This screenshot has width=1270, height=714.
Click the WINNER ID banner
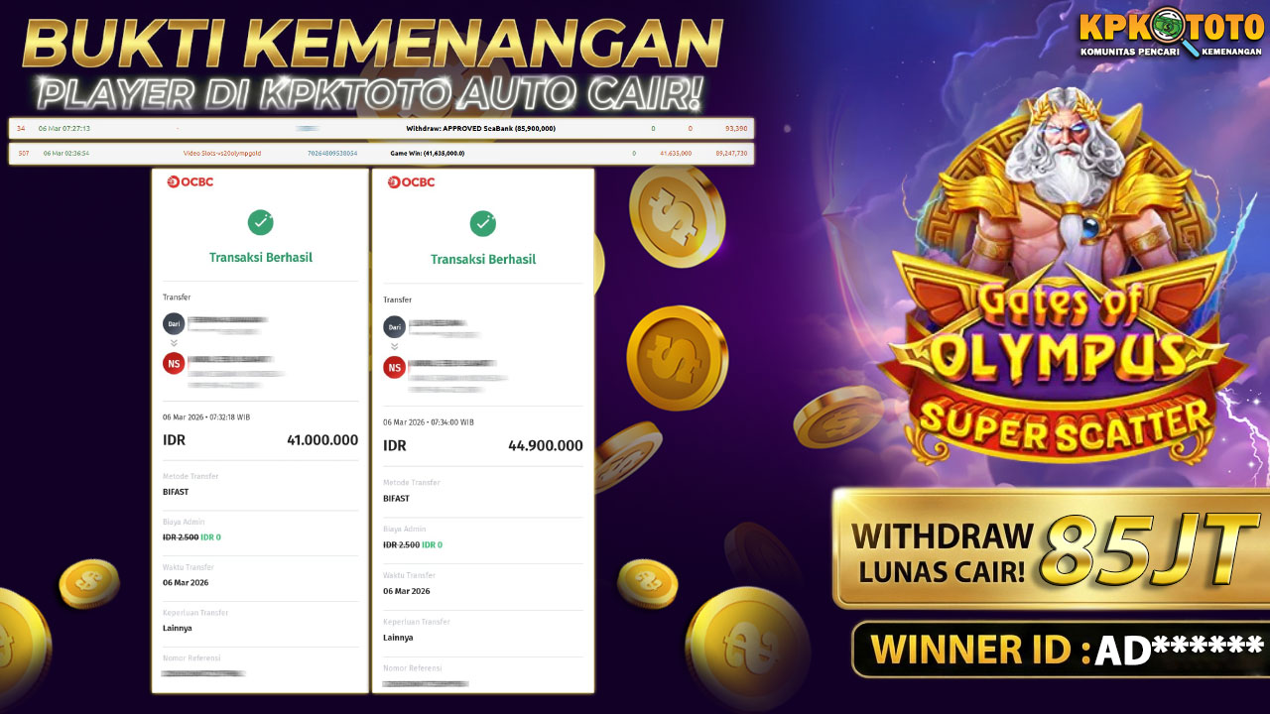pyautogui.click(x=1060, y=649)
